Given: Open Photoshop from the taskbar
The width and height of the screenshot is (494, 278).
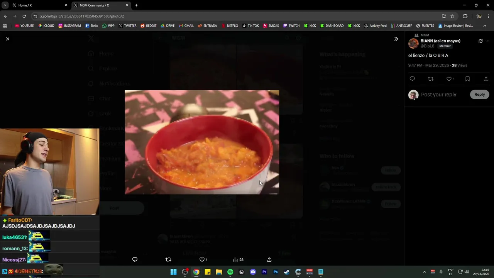Looking at the screenshot, I should [x=276, y=272].
